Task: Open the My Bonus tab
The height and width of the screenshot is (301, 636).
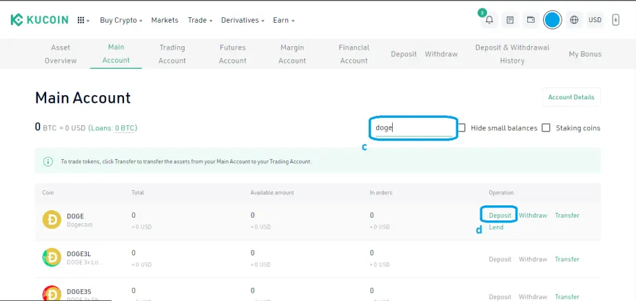Action: 585,54
